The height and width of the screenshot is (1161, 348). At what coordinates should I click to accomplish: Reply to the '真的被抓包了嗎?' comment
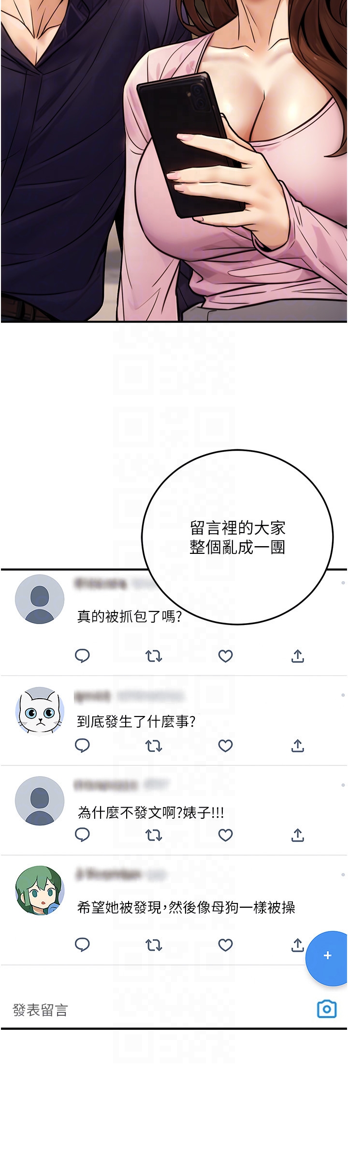point(82,656)
